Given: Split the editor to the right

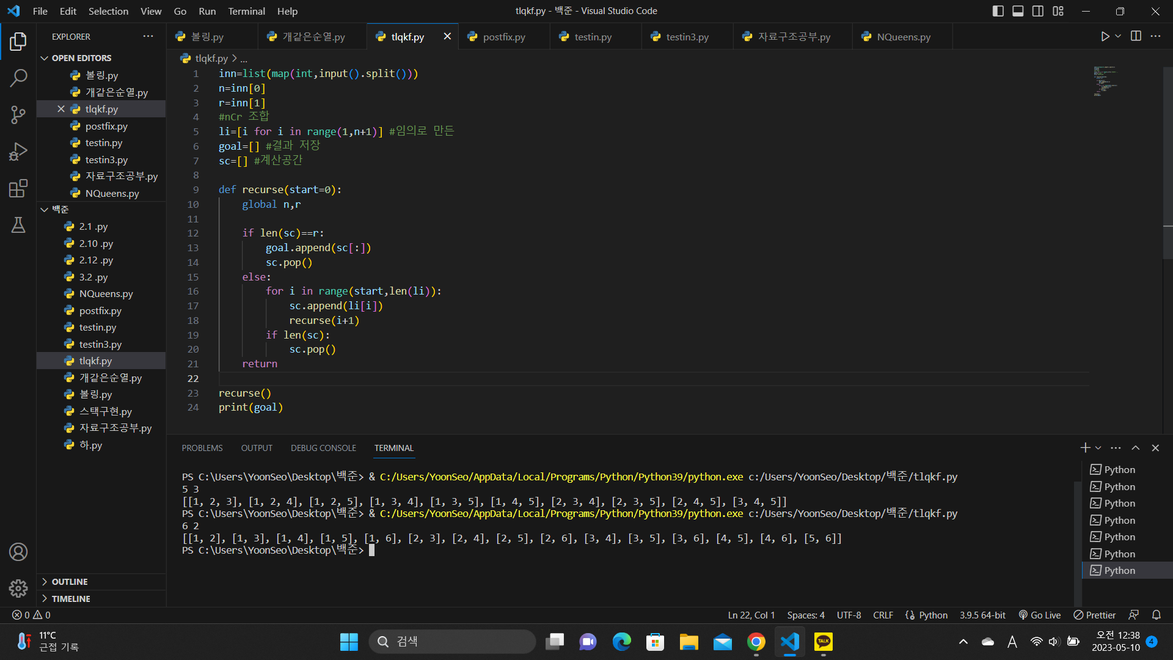Looking at the screenshot, I should [1136, 36].
